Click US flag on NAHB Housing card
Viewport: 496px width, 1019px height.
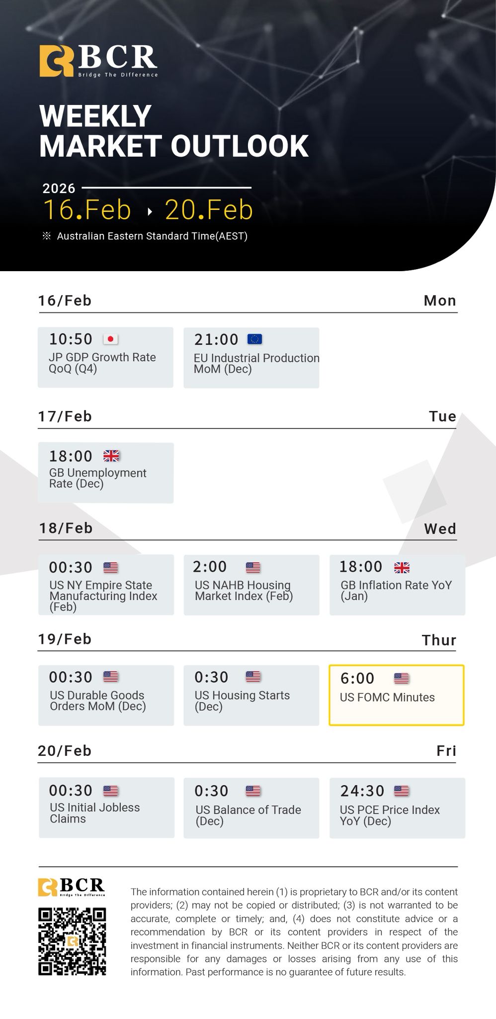tap(253, 567)
